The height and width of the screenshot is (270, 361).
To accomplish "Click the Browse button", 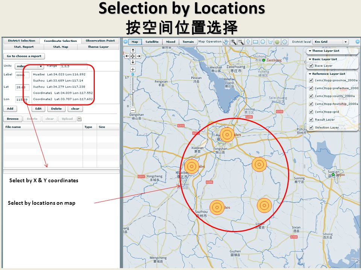I will click(13, 119).
